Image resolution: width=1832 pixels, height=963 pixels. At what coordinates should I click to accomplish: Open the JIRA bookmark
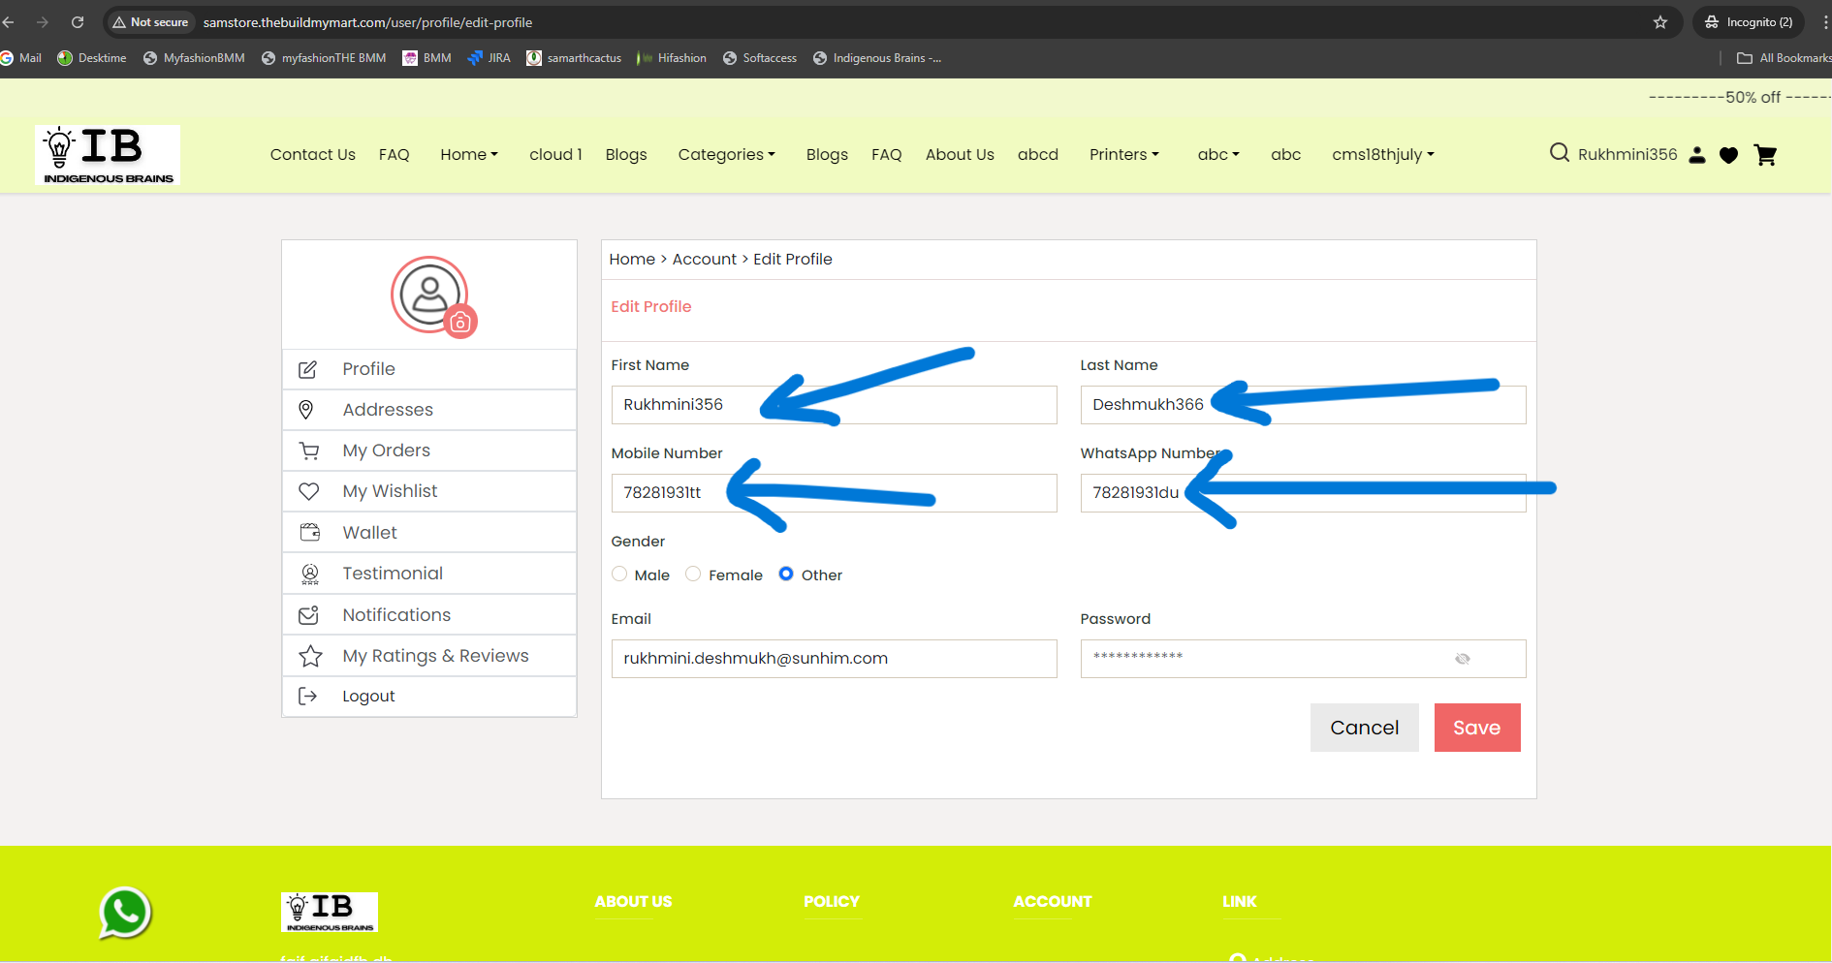tap(490, 58)
